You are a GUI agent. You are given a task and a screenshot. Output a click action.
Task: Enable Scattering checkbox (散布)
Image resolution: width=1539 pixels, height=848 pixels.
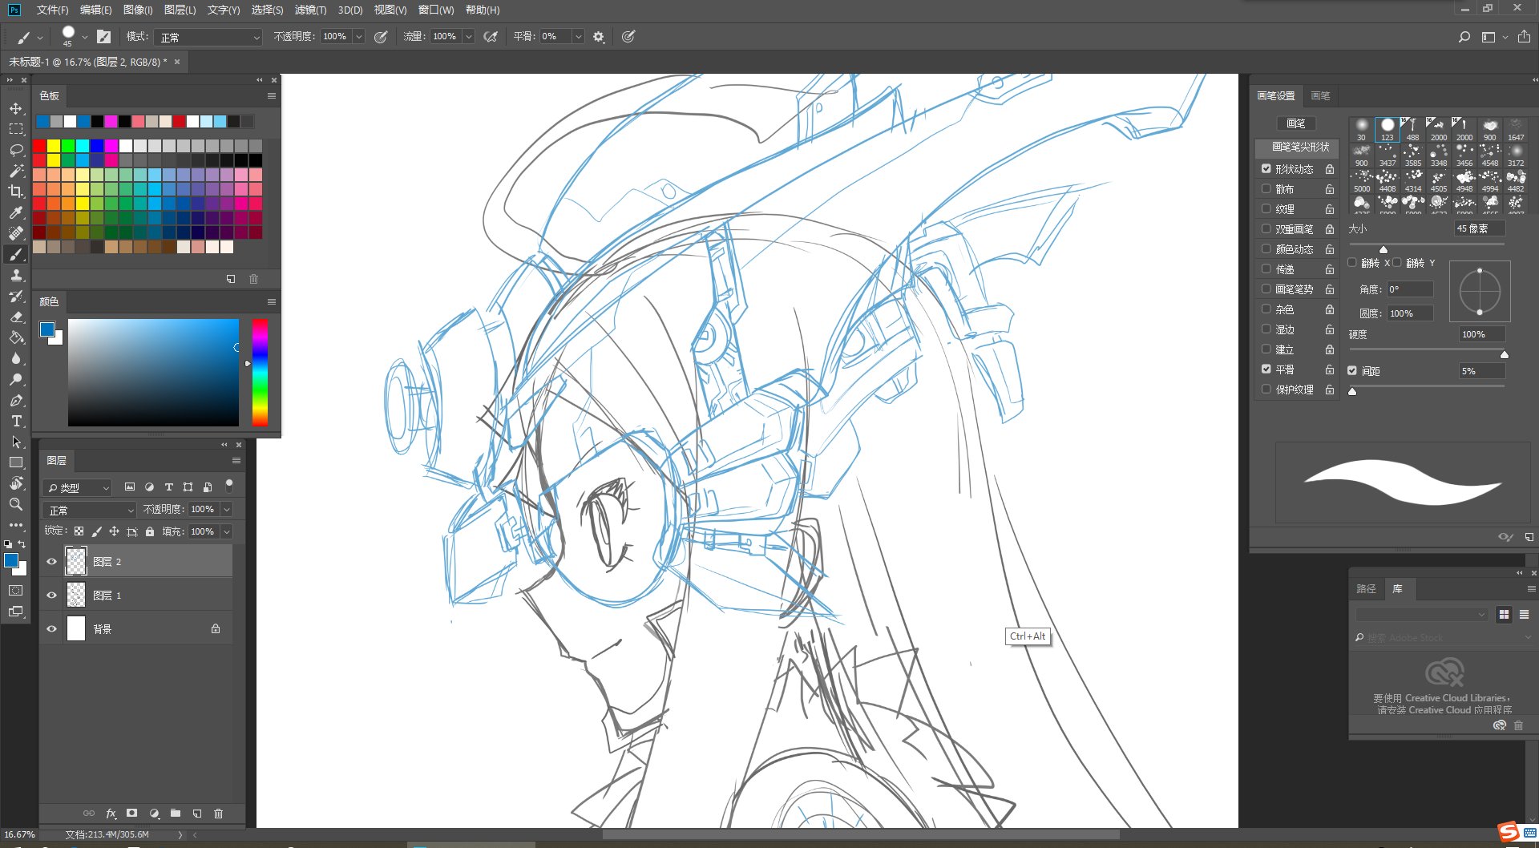pyautogui.click(x=1266, y=189)
